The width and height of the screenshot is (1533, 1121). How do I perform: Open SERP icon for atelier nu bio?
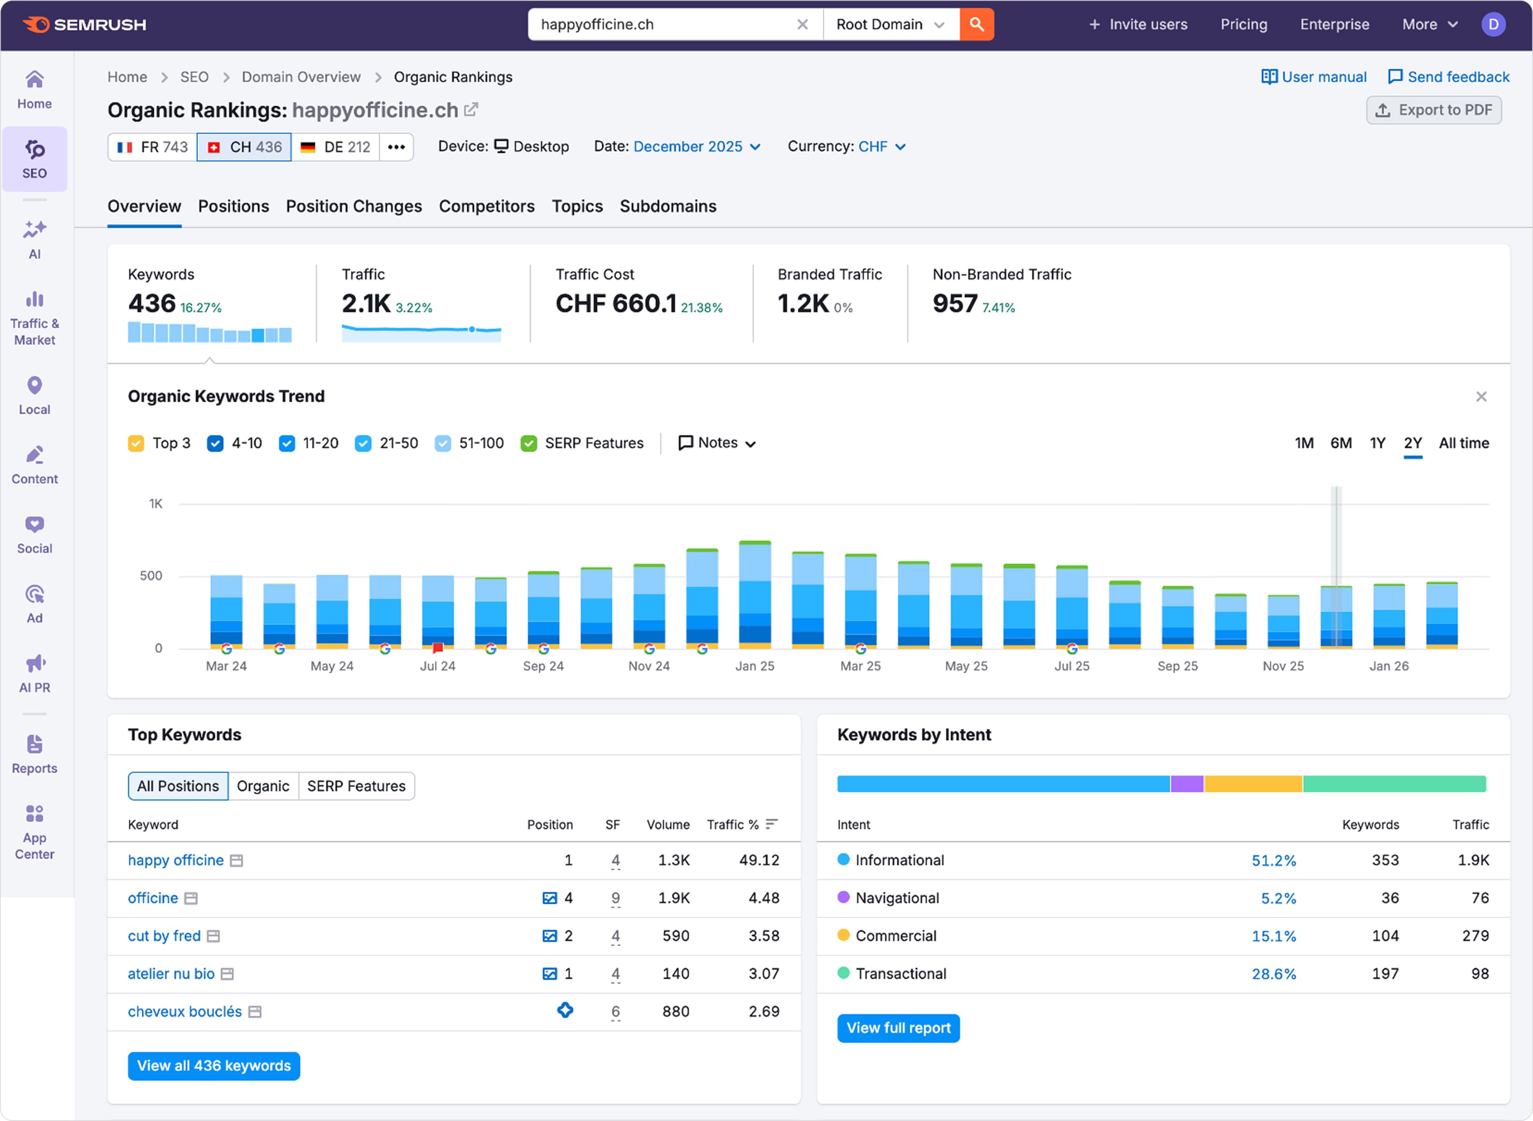[x=227, y=975]
